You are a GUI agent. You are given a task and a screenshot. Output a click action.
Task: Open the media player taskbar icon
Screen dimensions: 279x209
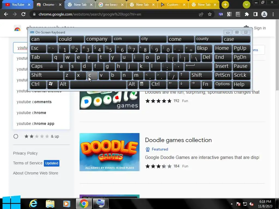click(x=66, y=204)
